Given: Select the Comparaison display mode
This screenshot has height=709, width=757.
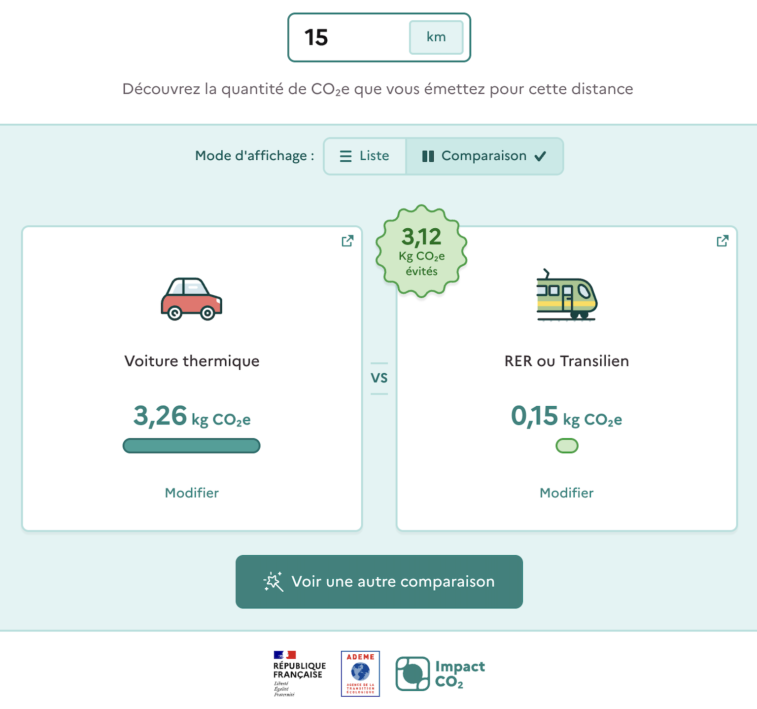Looking at the screenshot, I should [484, 156].
